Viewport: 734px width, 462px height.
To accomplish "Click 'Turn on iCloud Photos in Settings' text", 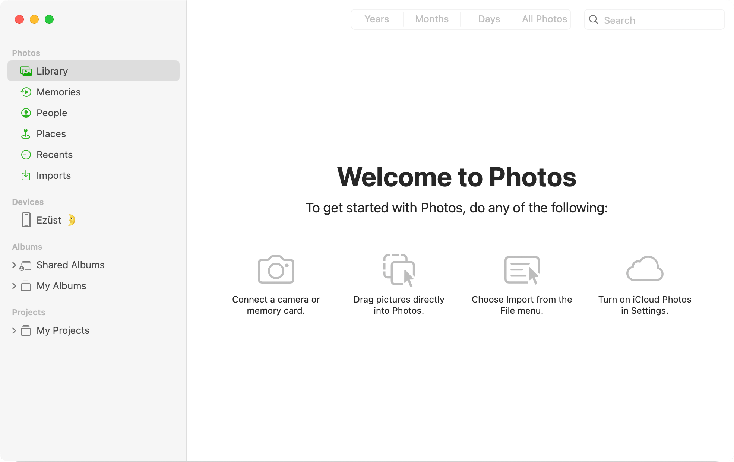I will click(645, 305).
